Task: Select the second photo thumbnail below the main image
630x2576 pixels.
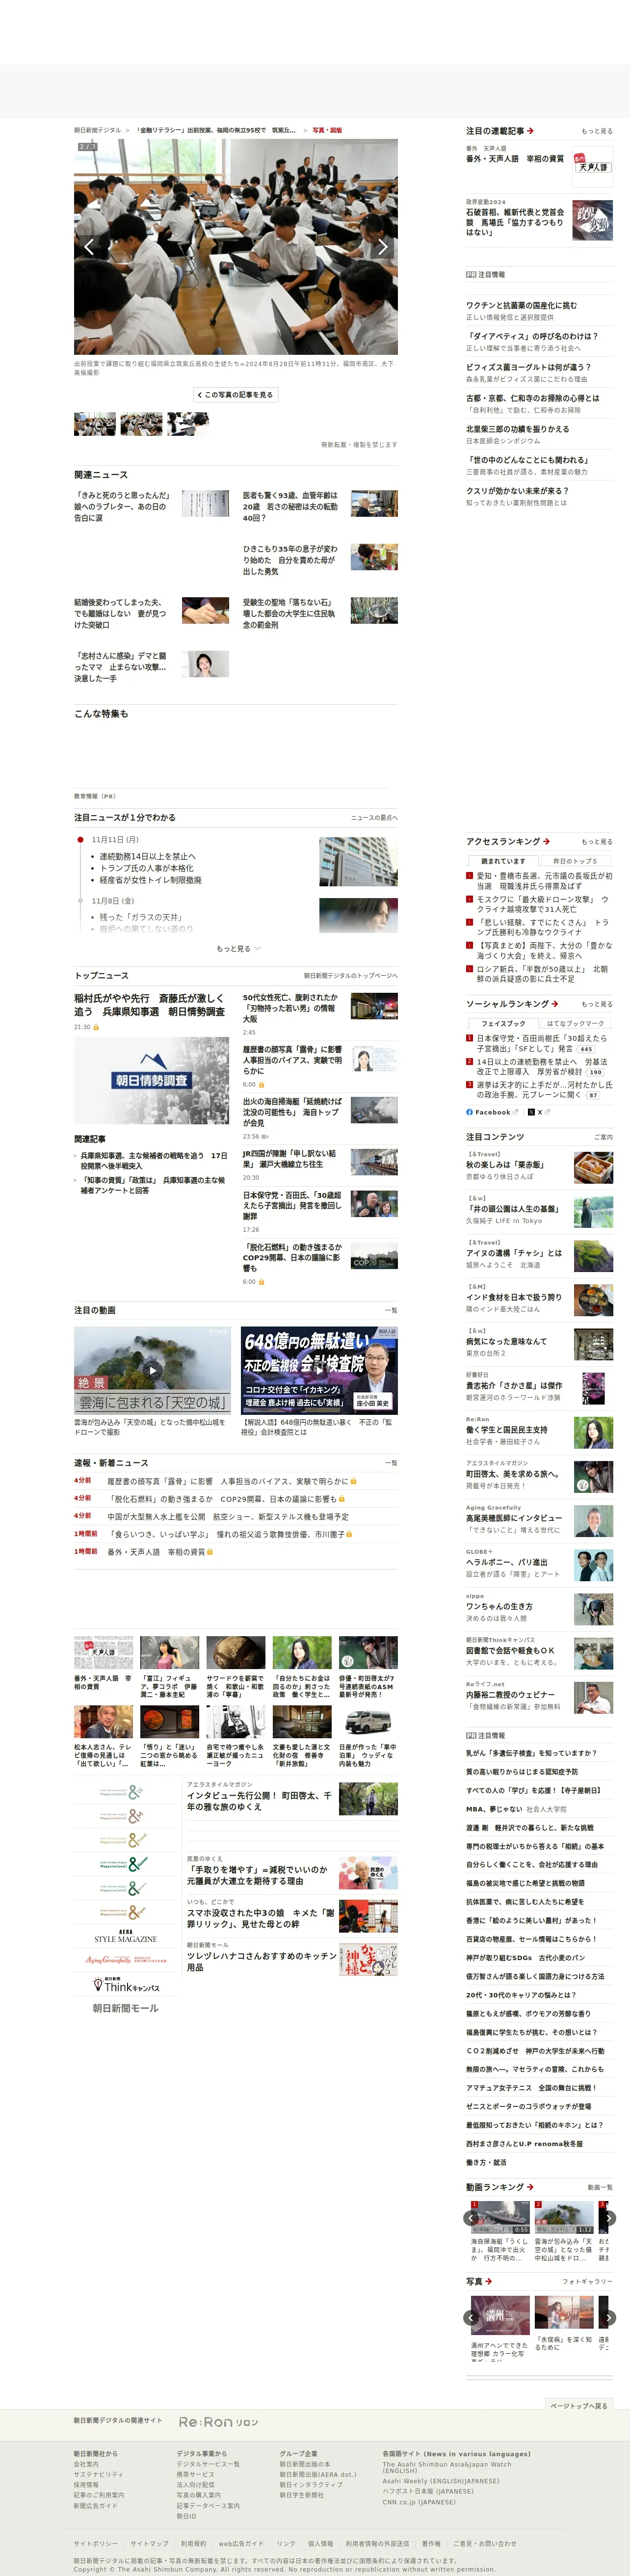Action: (141, 424)
